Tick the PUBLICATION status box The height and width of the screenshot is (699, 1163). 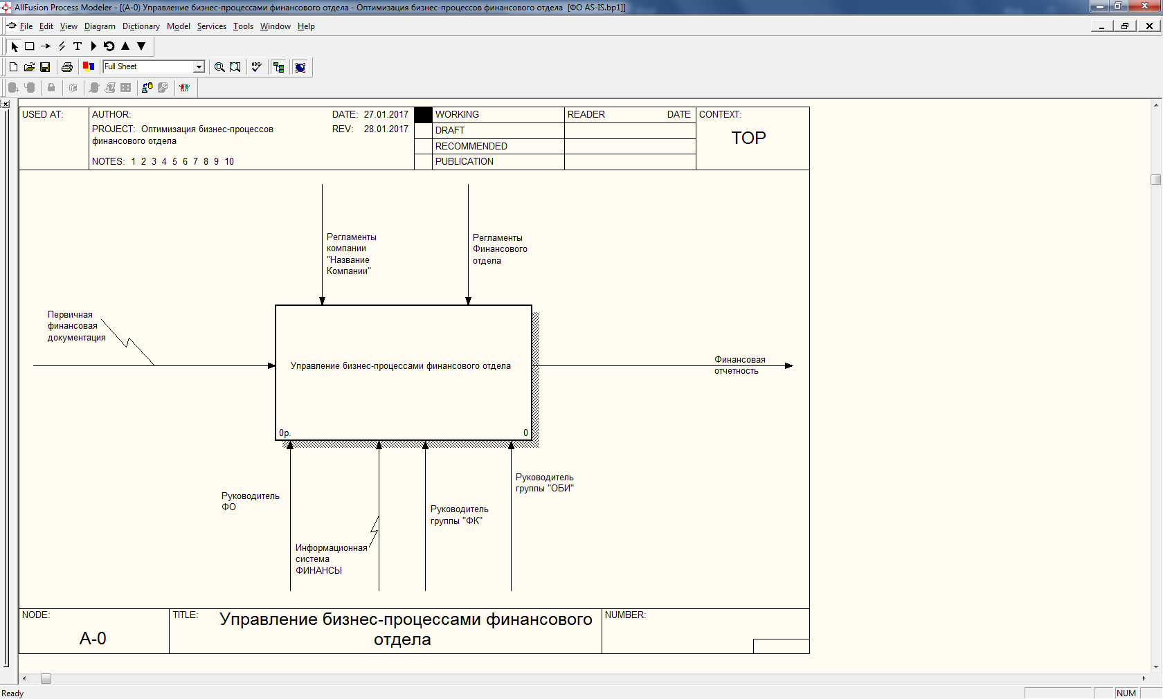(x=423, y=161)
